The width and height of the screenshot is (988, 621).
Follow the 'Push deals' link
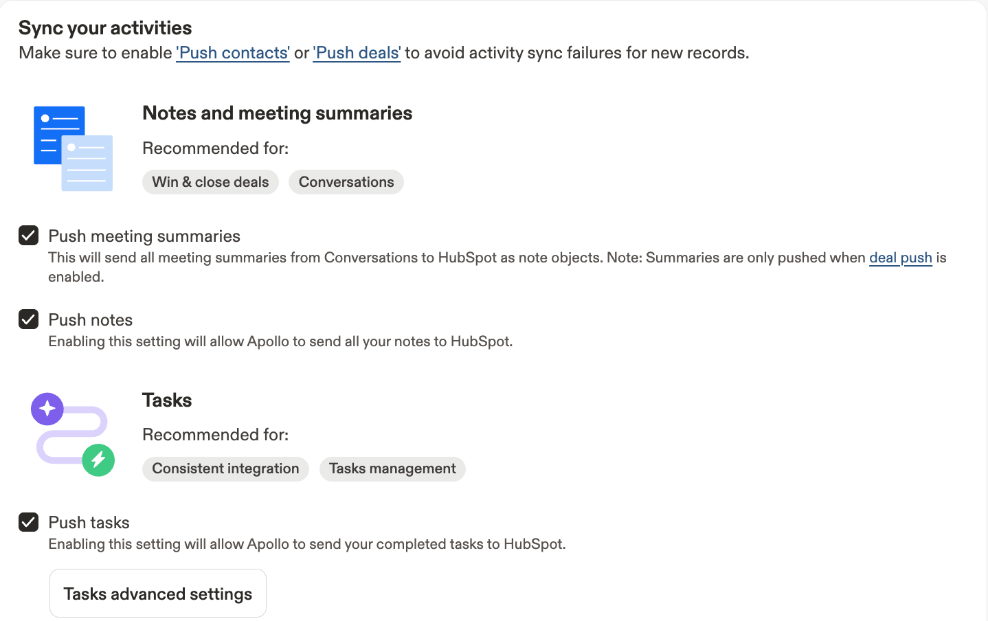pos(357,53)
